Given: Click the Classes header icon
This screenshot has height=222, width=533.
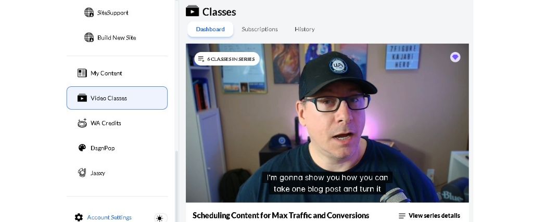Looking at the screenshot, I should pyautogui.click(x=192, y=11).
